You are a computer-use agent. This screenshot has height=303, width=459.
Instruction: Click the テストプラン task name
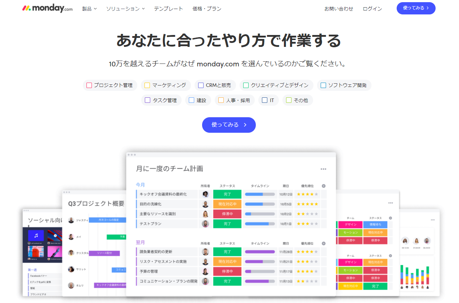point(150,224)
